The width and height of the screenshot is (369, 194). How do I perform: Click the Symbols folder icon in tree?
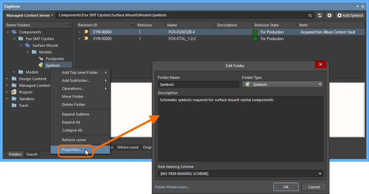41,65
